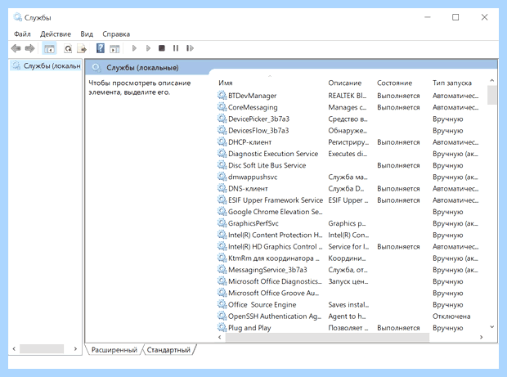Select Intel(R) HD Graphics Control service
The width and height of the screenshot is (507, 377).
[275, 247]
